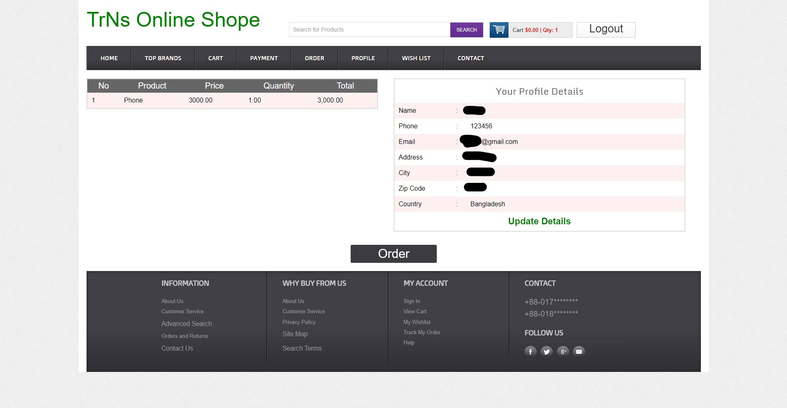The width and height of the screenshot is (787, 408).
Task: Open the Google Plus follow icon
Action: [x=563, y=351]
